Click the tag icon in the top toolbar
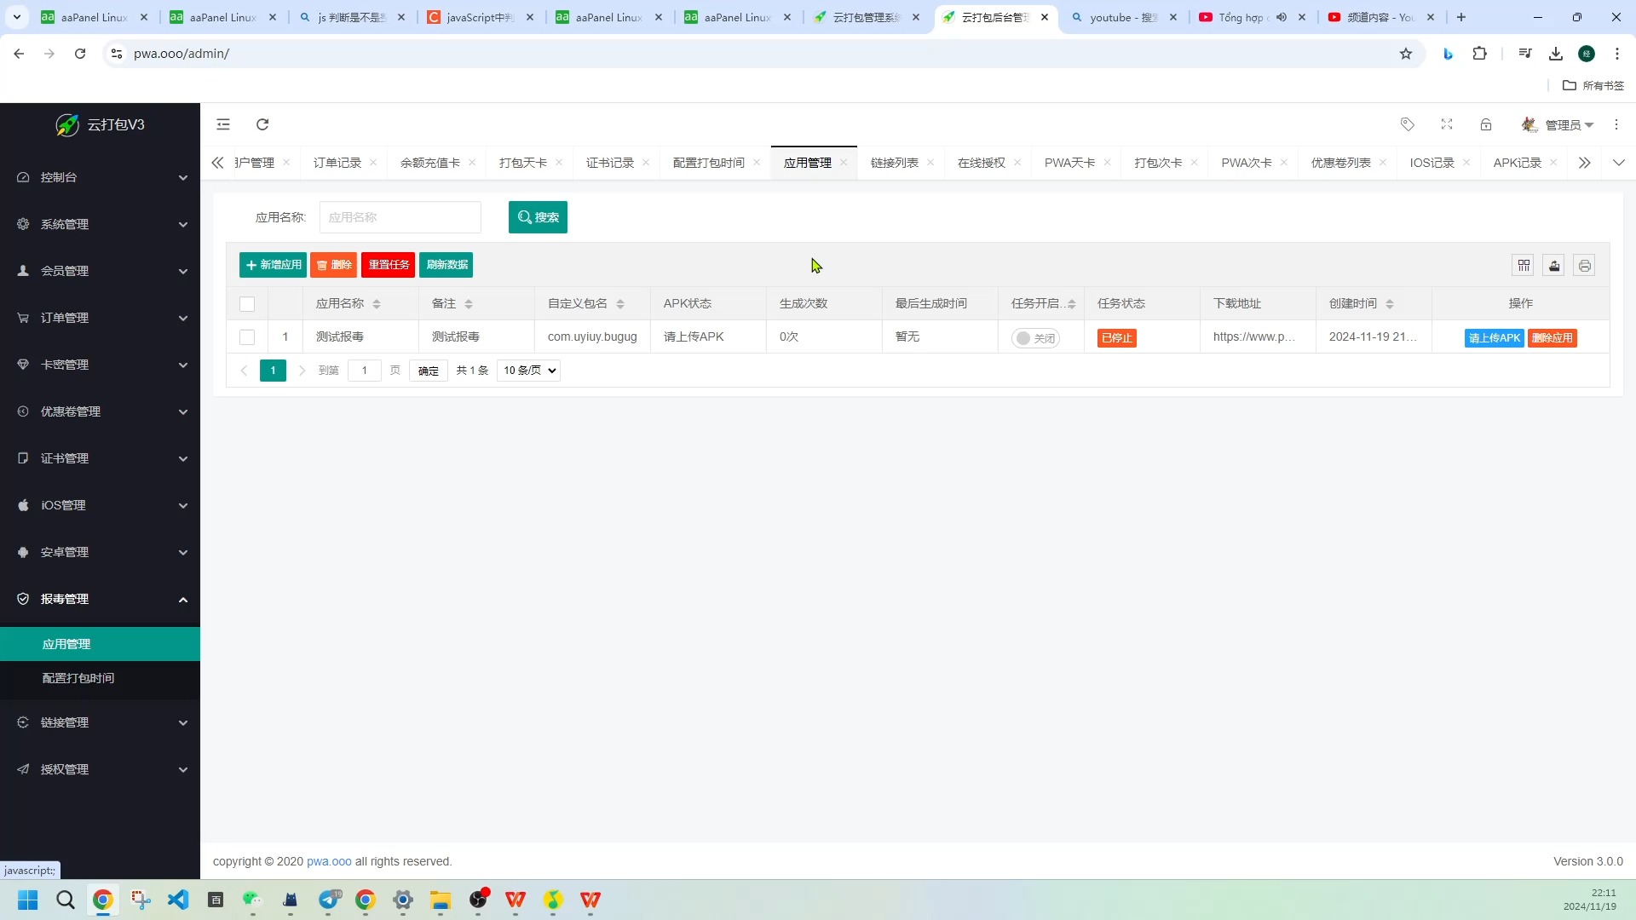This screenshot has width=1636, height=920. coord(1408,124)
